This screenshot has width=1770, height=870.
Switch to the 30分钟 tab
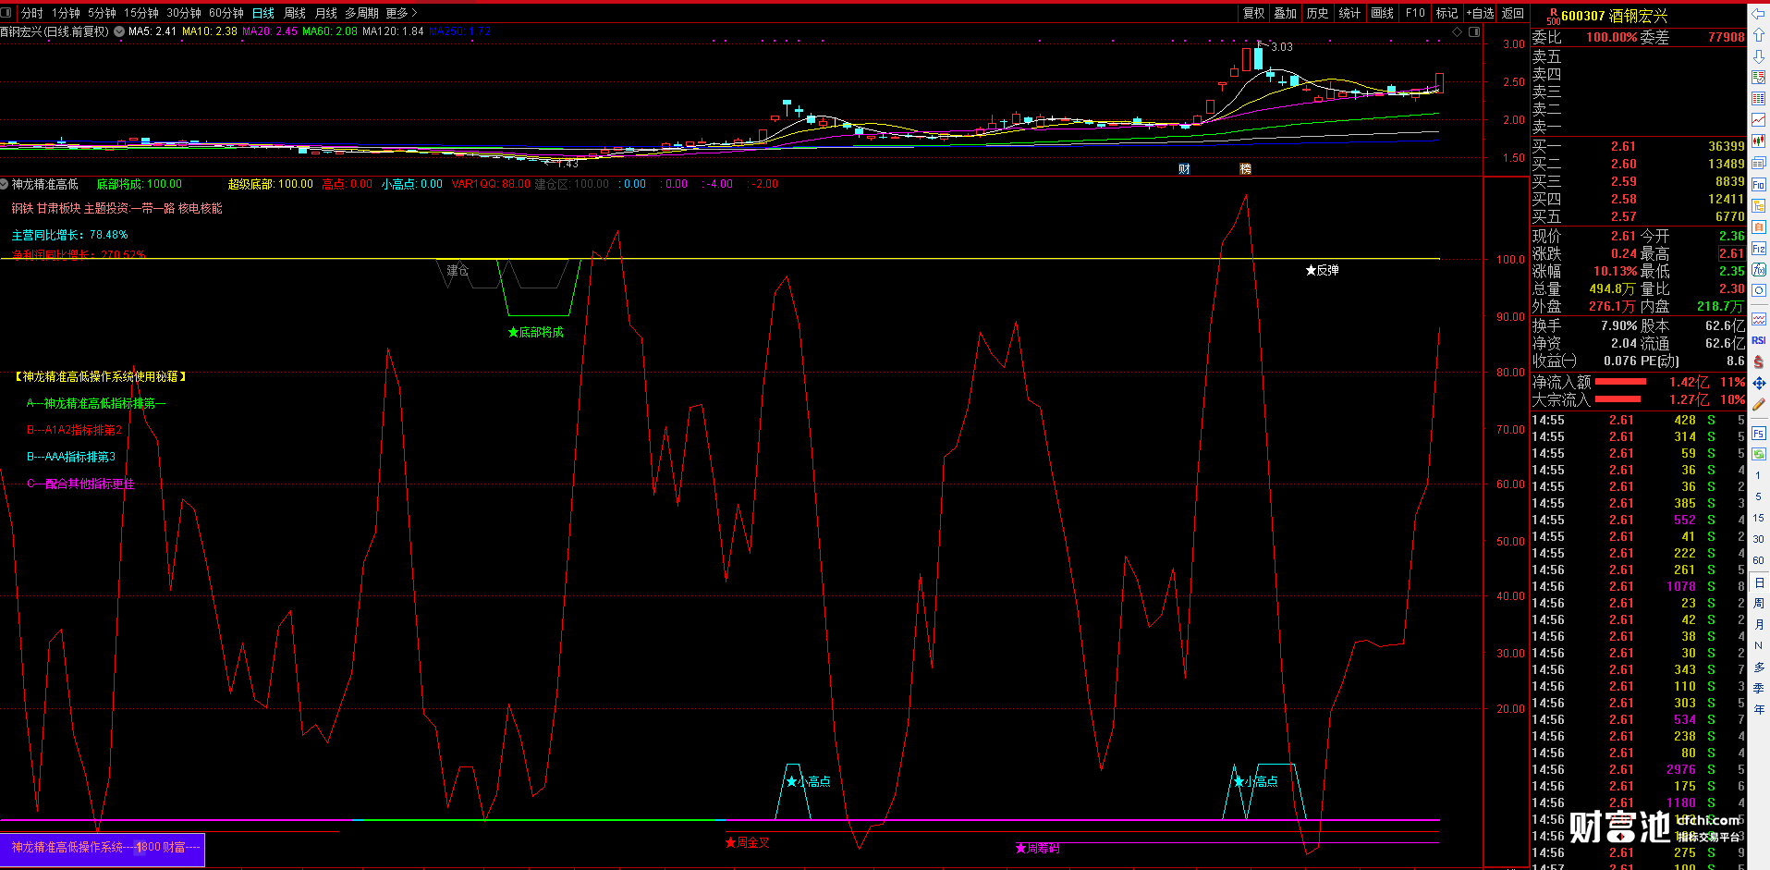tap(183, 13)
